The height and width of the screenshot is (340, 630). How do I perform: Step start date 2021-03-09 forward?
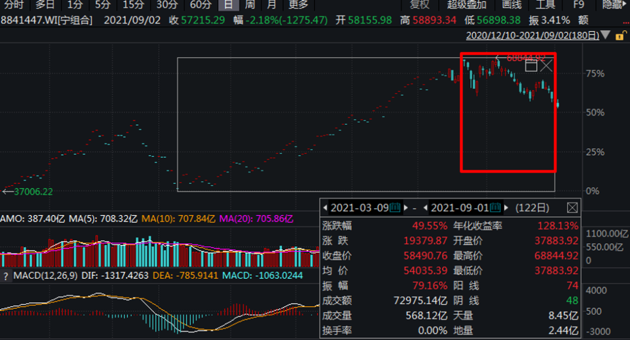click(x=406, y=208)
